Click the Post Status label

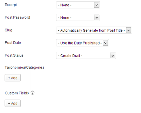tap(14, 55)
